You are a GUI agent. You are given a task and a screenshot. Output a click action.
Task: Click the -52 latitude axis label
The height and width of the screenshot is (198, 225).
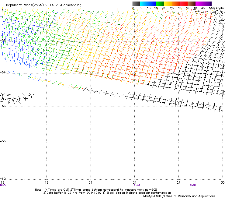tap(3, 41)
